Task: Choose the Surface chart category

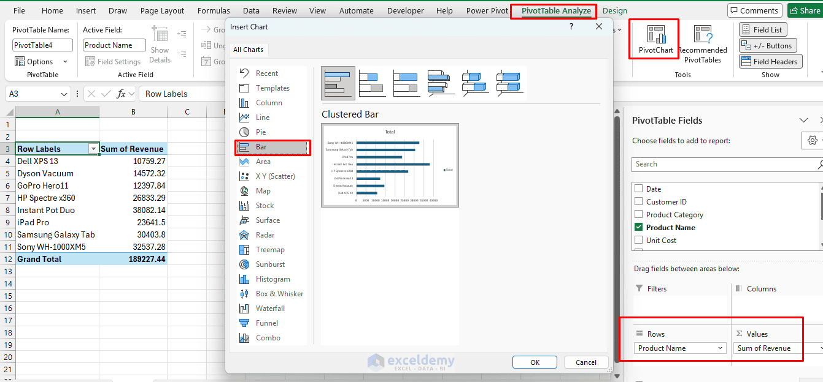Action: 268,220
